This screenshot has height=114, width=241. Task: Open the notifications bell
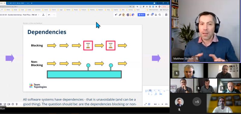156,15
